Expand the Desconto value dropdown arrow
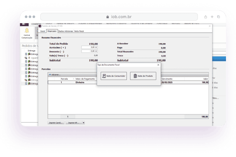 point(96,51)
